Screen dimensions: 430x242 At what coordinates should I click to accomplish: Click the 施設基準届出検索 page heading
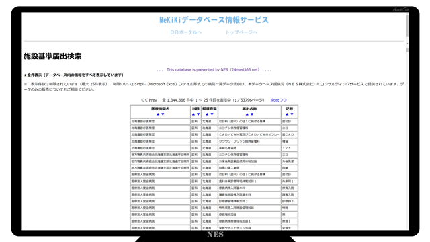pos(52,56)
